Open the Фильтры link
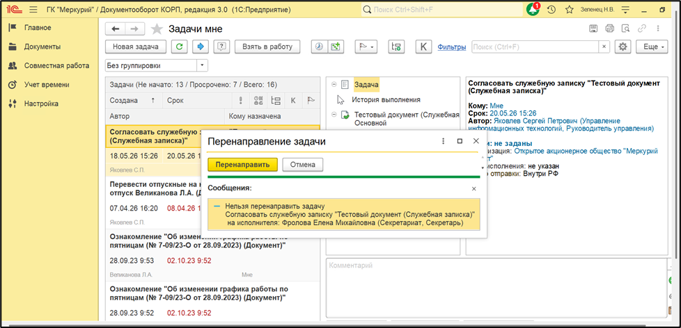The image size is (681, 328). 452,47
